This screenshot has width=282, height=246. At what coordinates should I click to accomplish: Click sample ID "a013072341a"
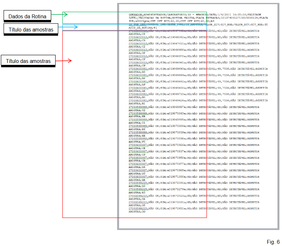pos(176,183)
